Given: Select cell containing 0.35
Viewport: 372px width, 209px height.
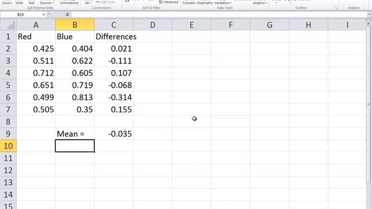Looking at the screenshot, I should tap(75, 110).
